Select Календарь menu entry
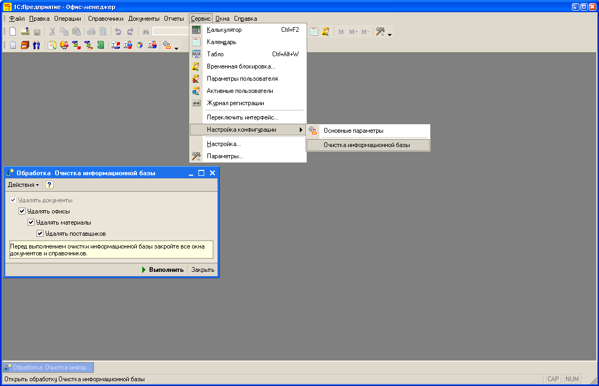Screen dimensions: 599x386 click(248, 42)
